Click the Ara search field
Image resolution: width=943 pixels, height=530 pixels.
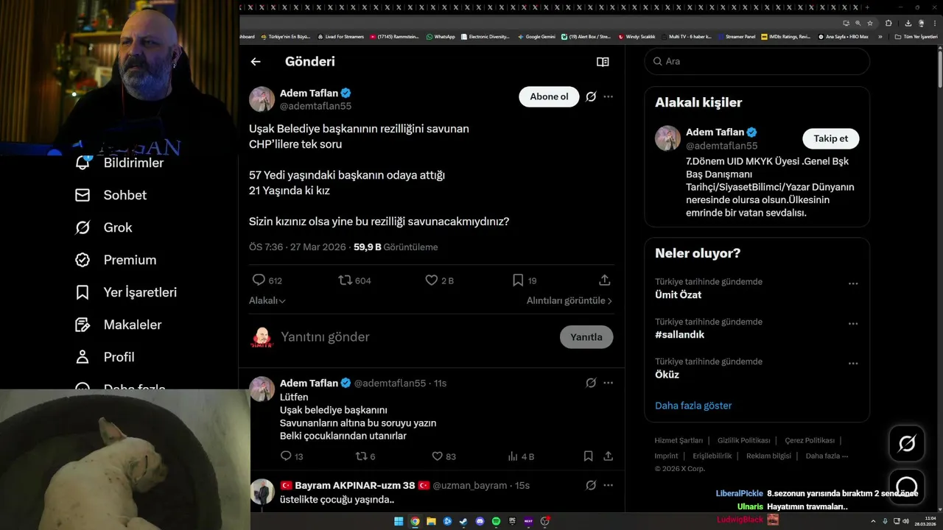pyautogui.click(x=757, y=62)
